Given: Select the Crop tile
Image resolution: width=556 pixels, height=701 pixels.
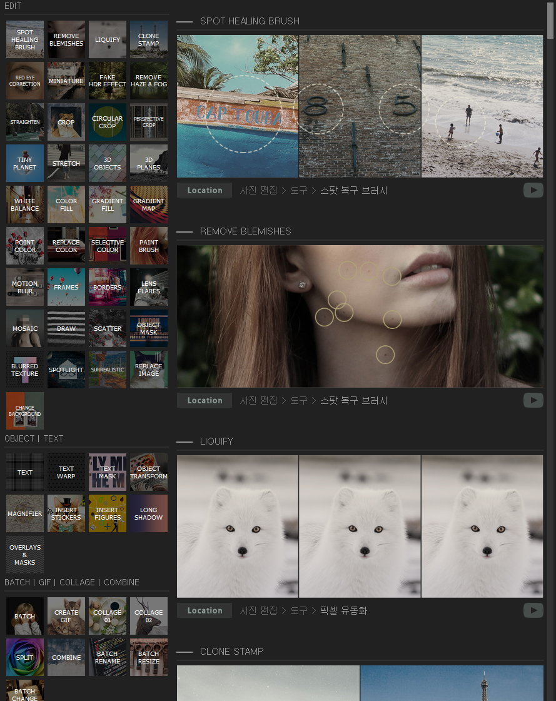Looking at the screenshot, I should (x=66, y=122).
